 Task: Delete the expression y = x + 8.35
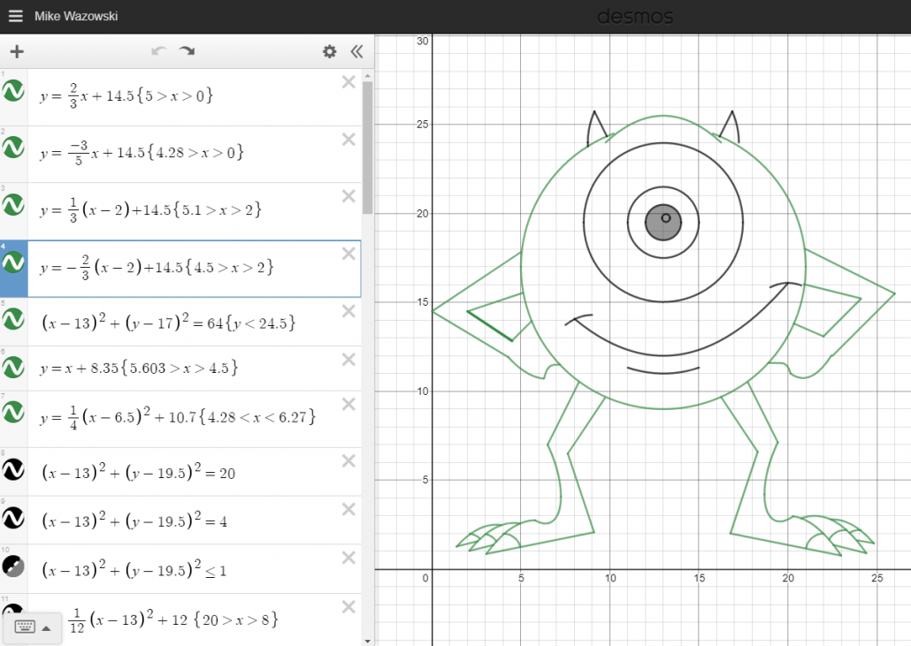(x=348, y=360)
